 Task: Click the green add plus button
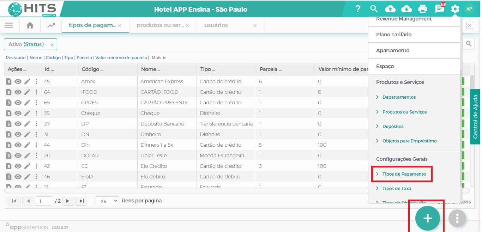(x=427, y=218)
